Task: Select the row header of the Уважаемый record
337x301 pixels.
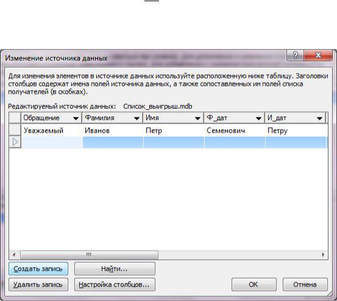Action: point(15,130)
